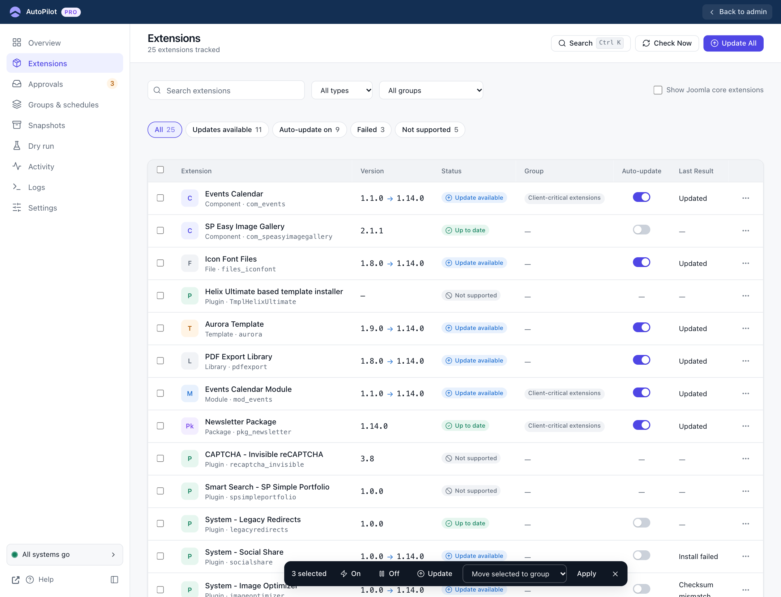Click Update in the bulk action bar

[435, 574]
